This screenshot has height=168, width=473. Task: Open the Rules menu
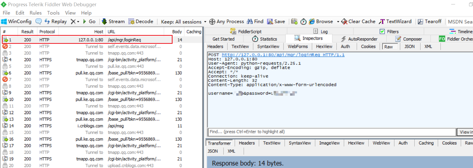[36, 13]
